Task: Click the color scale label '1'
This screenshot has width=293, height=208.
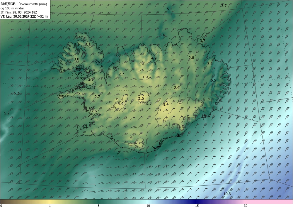Action: [x=50, y=206]
